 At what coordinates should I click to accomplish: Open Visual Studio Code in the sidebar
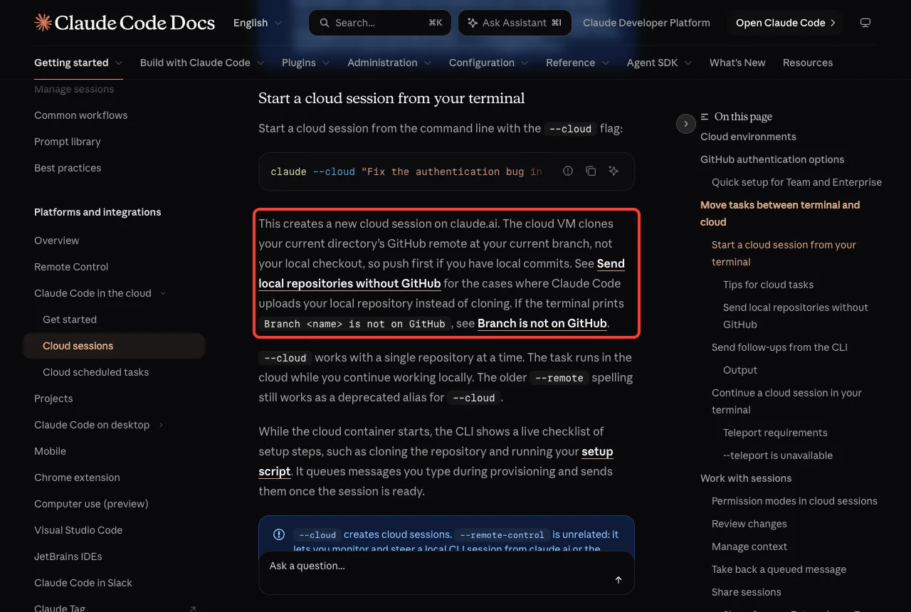(78, 530)
